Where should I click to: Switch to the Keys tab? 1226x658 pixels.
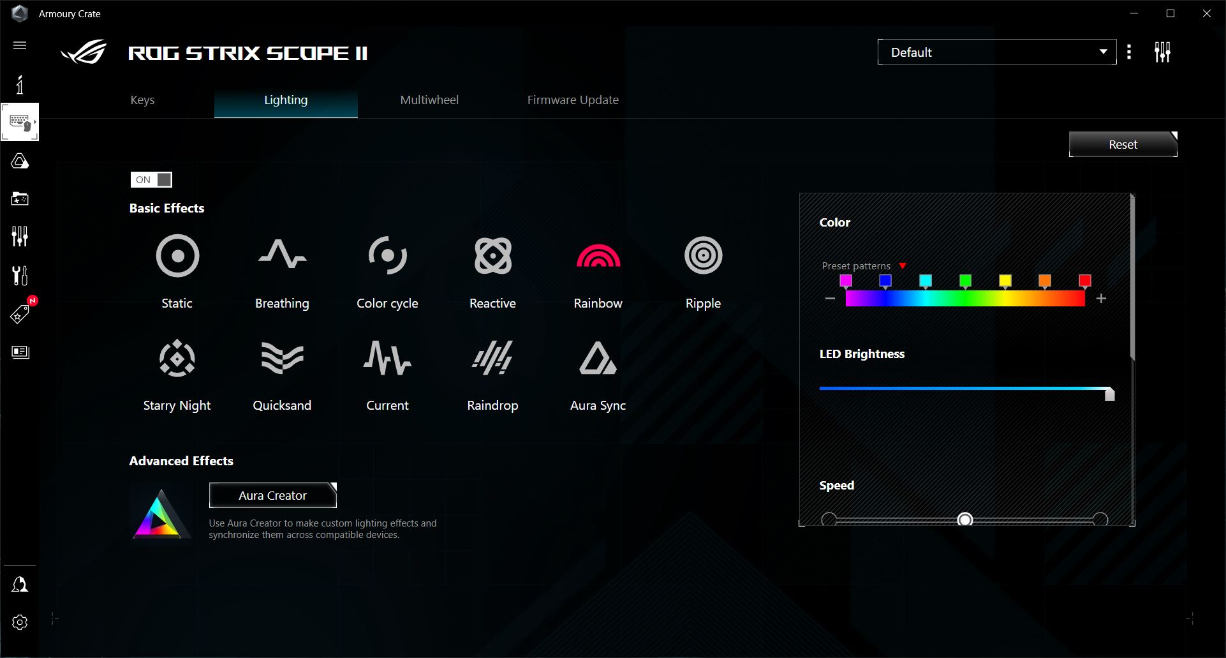click(142, 100)
